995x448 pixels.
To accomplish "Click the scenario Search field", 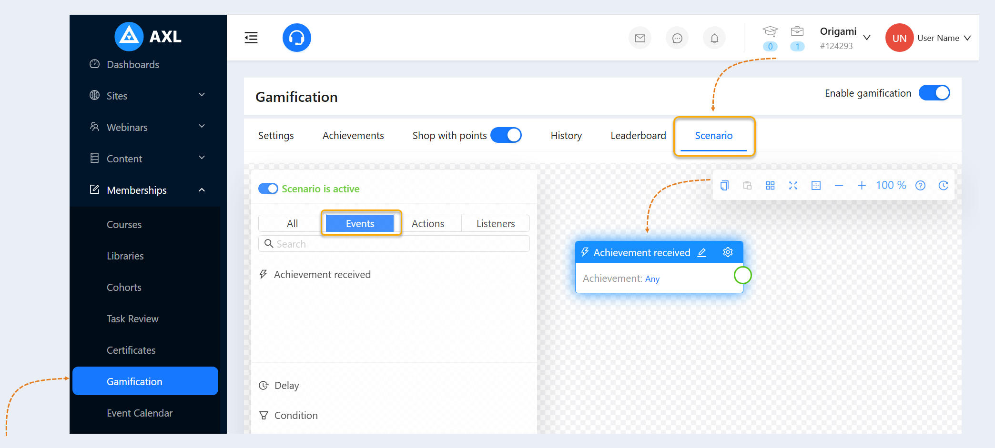I will point(394,244).
